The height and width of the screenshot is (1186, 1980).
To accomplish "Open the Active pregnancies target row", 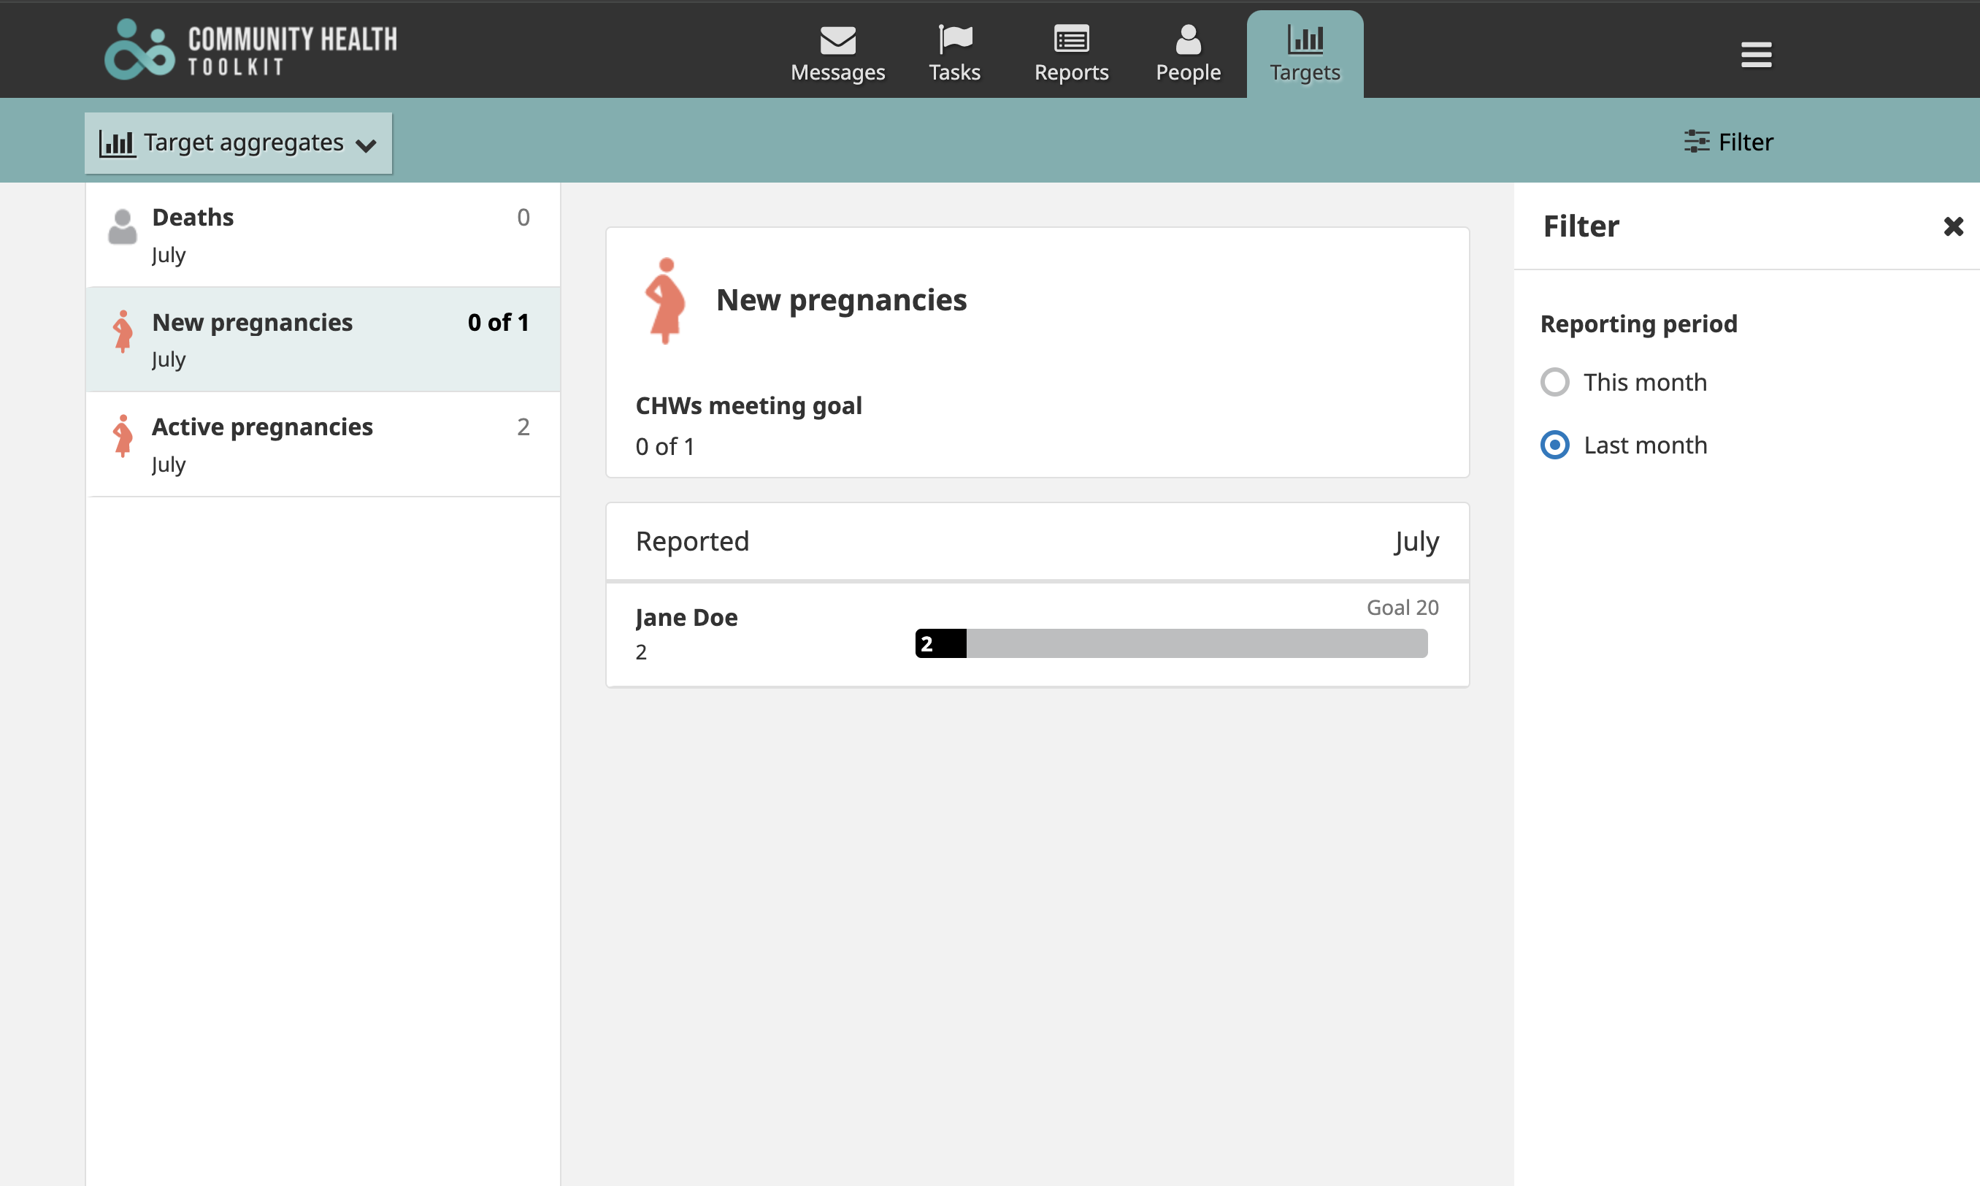I will pyautogui.click(x=323, y=444).
